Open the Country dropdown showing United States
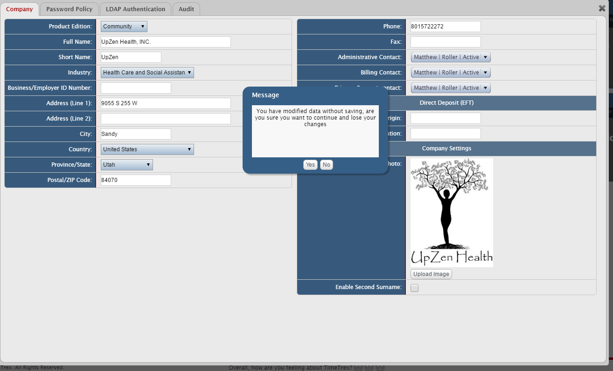613x371 pixels. pyautogui.click(x=147, y=149)
